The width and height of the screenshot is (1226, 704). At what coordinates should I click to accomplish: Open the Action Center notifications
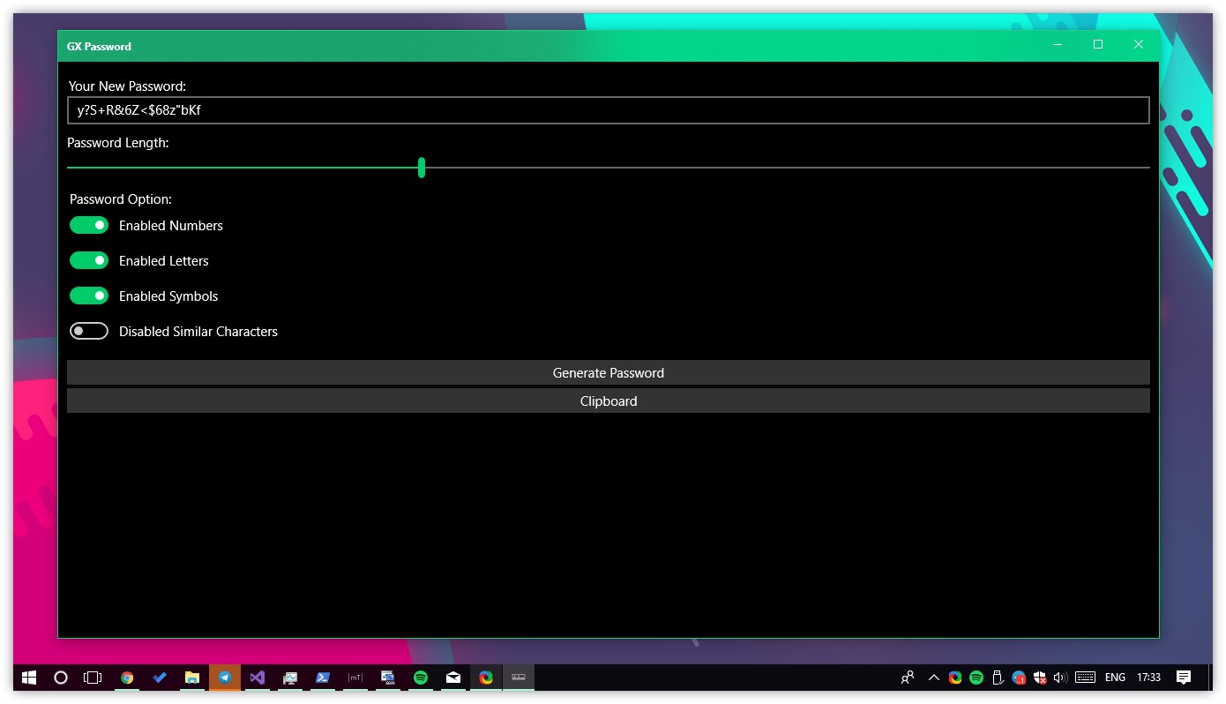click(x=1184, y=678)
